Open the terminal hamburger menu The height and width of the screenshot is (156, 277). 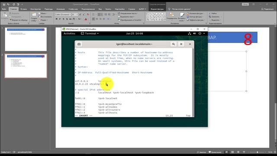tap(181, 44)
